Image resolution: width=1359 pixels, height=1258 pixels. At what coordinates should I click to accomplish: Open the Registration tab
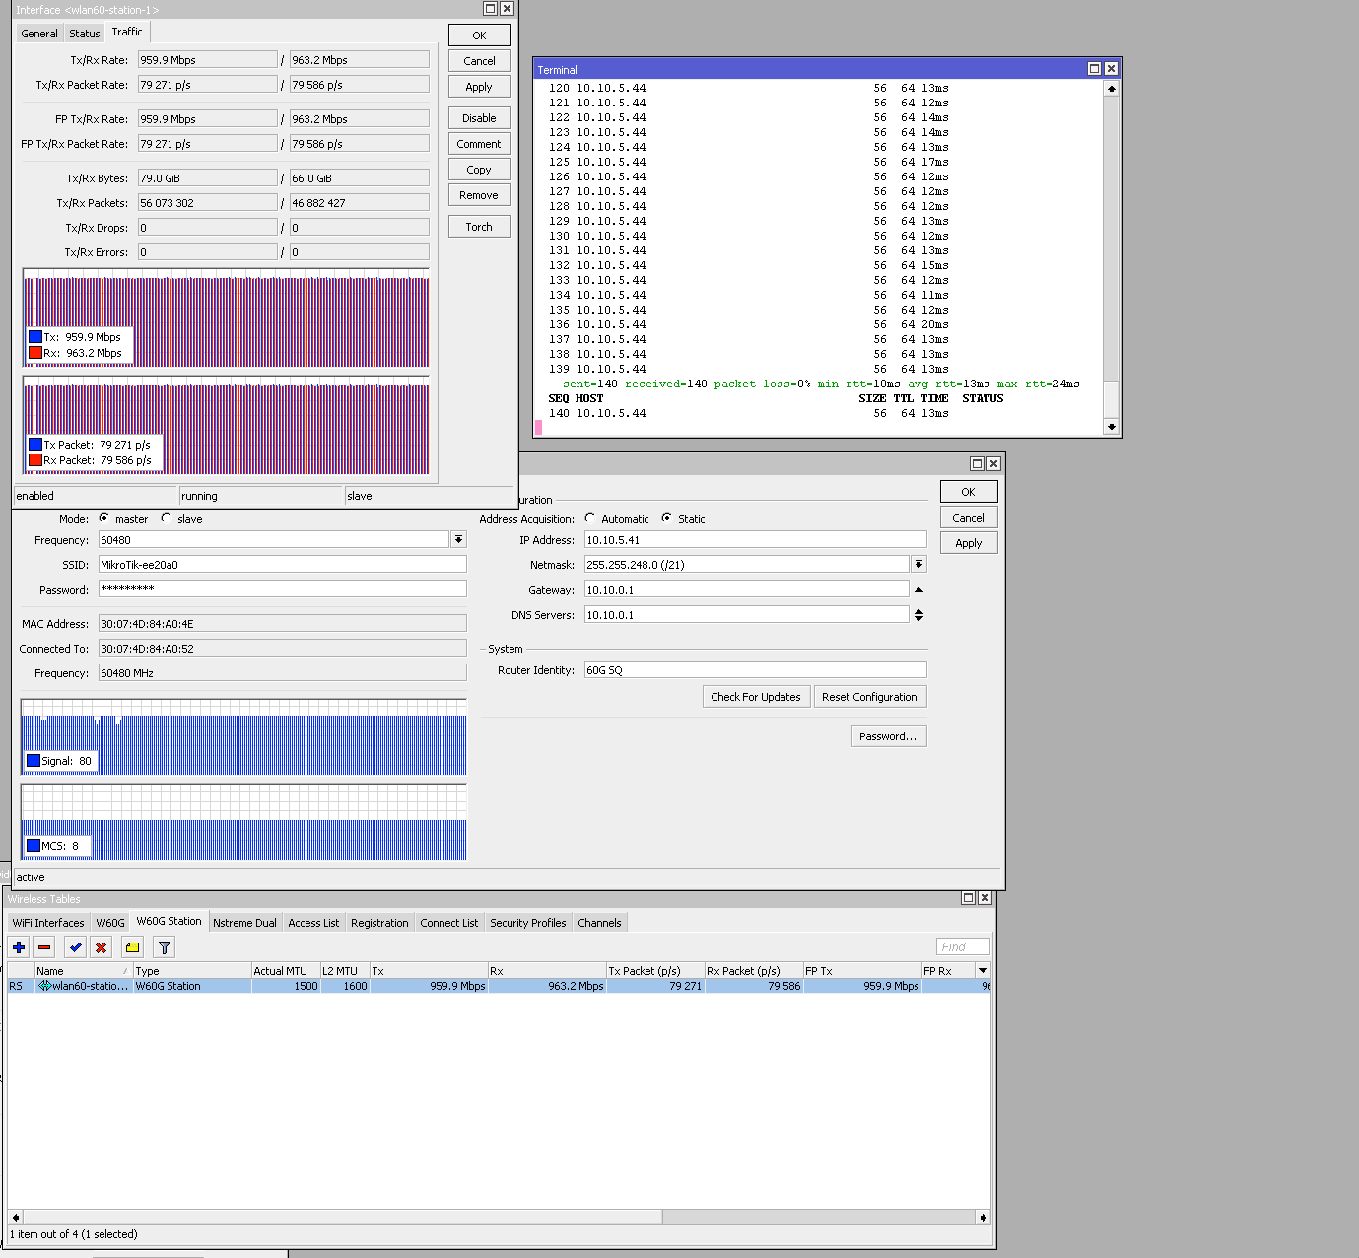pos(379,923)
